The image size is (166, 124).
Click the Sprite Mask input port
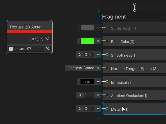coord(107,28)
